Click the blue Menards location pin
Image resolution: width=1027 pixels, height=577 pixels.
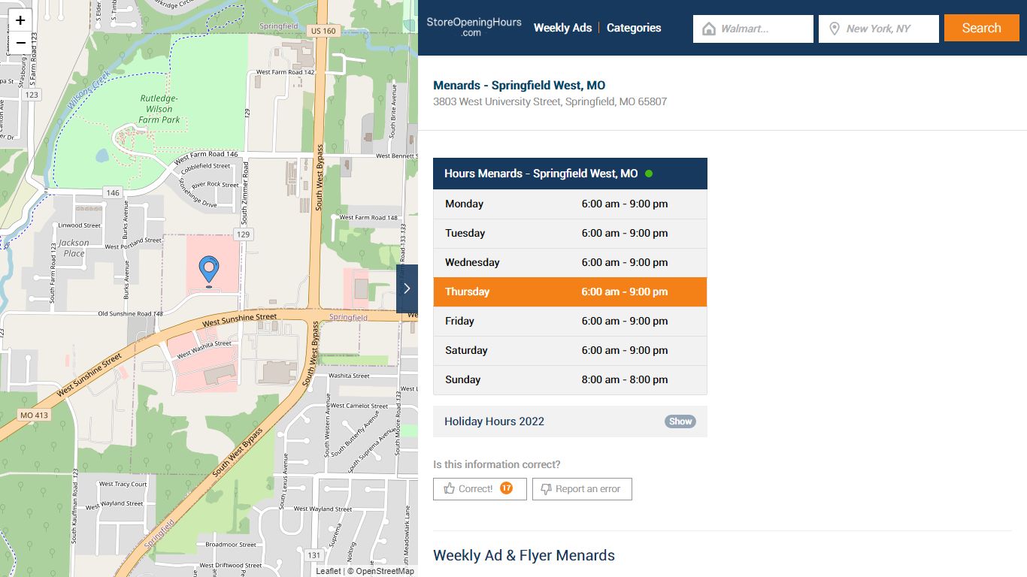208,271
